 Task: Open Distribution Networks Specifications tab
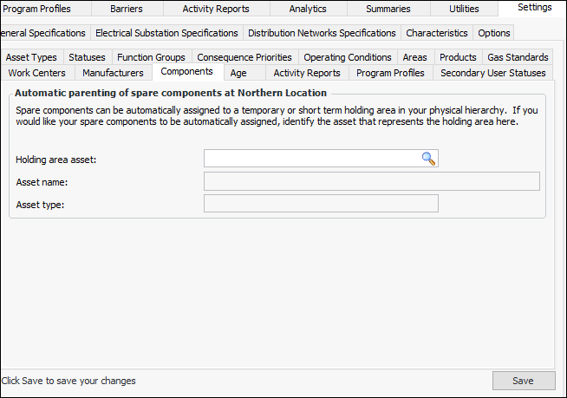tap(321, 33)
